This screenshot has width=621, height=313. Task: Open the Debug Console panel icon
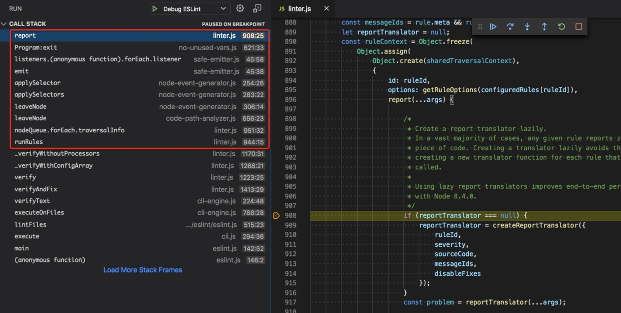click(257, 8)
